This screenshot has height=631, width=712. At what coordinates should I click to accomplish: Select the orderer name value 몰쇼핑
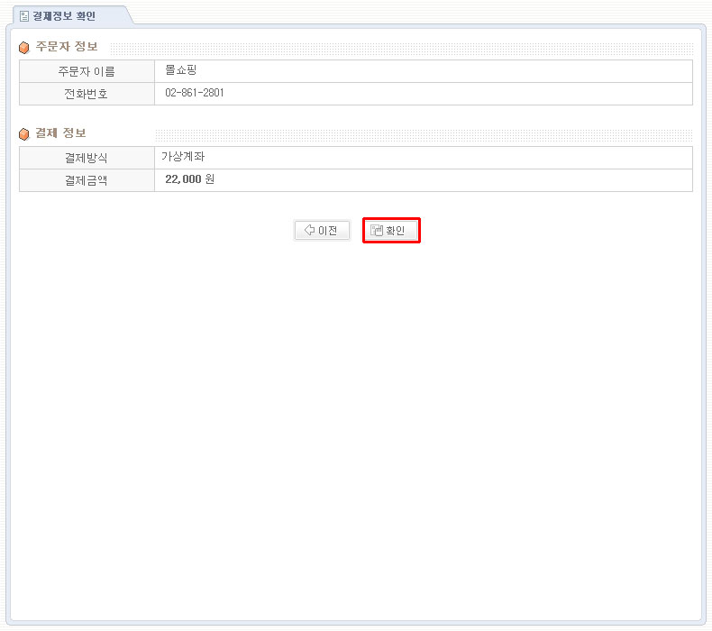[x=181, y=69]
